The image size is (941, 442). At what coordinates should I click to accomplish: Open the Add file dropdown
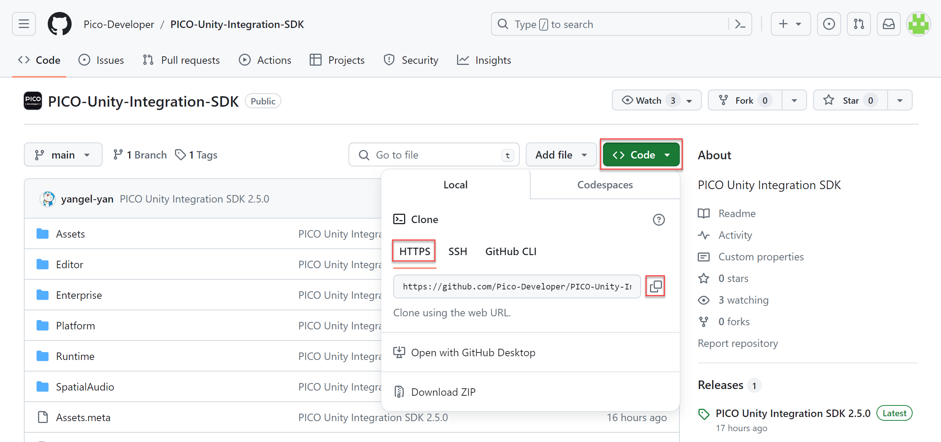click(561, 155)
